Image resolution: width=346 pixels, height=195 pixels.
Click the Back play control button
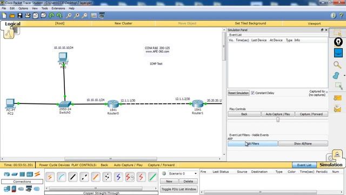click(x=244, y=114)
